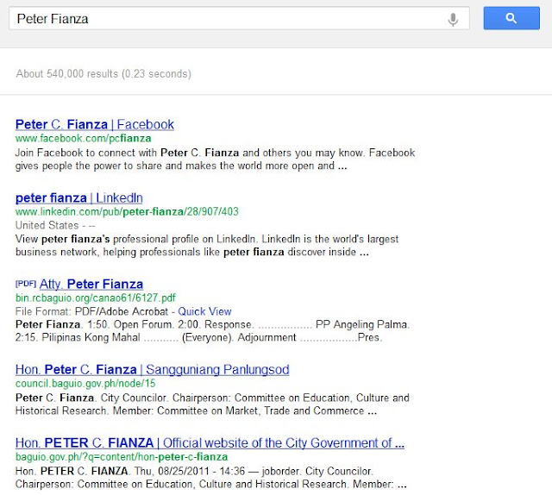This screenshot has width=552, height=495.
Task: Click the search box containing Peter Fianza
Action: [239, 18]
